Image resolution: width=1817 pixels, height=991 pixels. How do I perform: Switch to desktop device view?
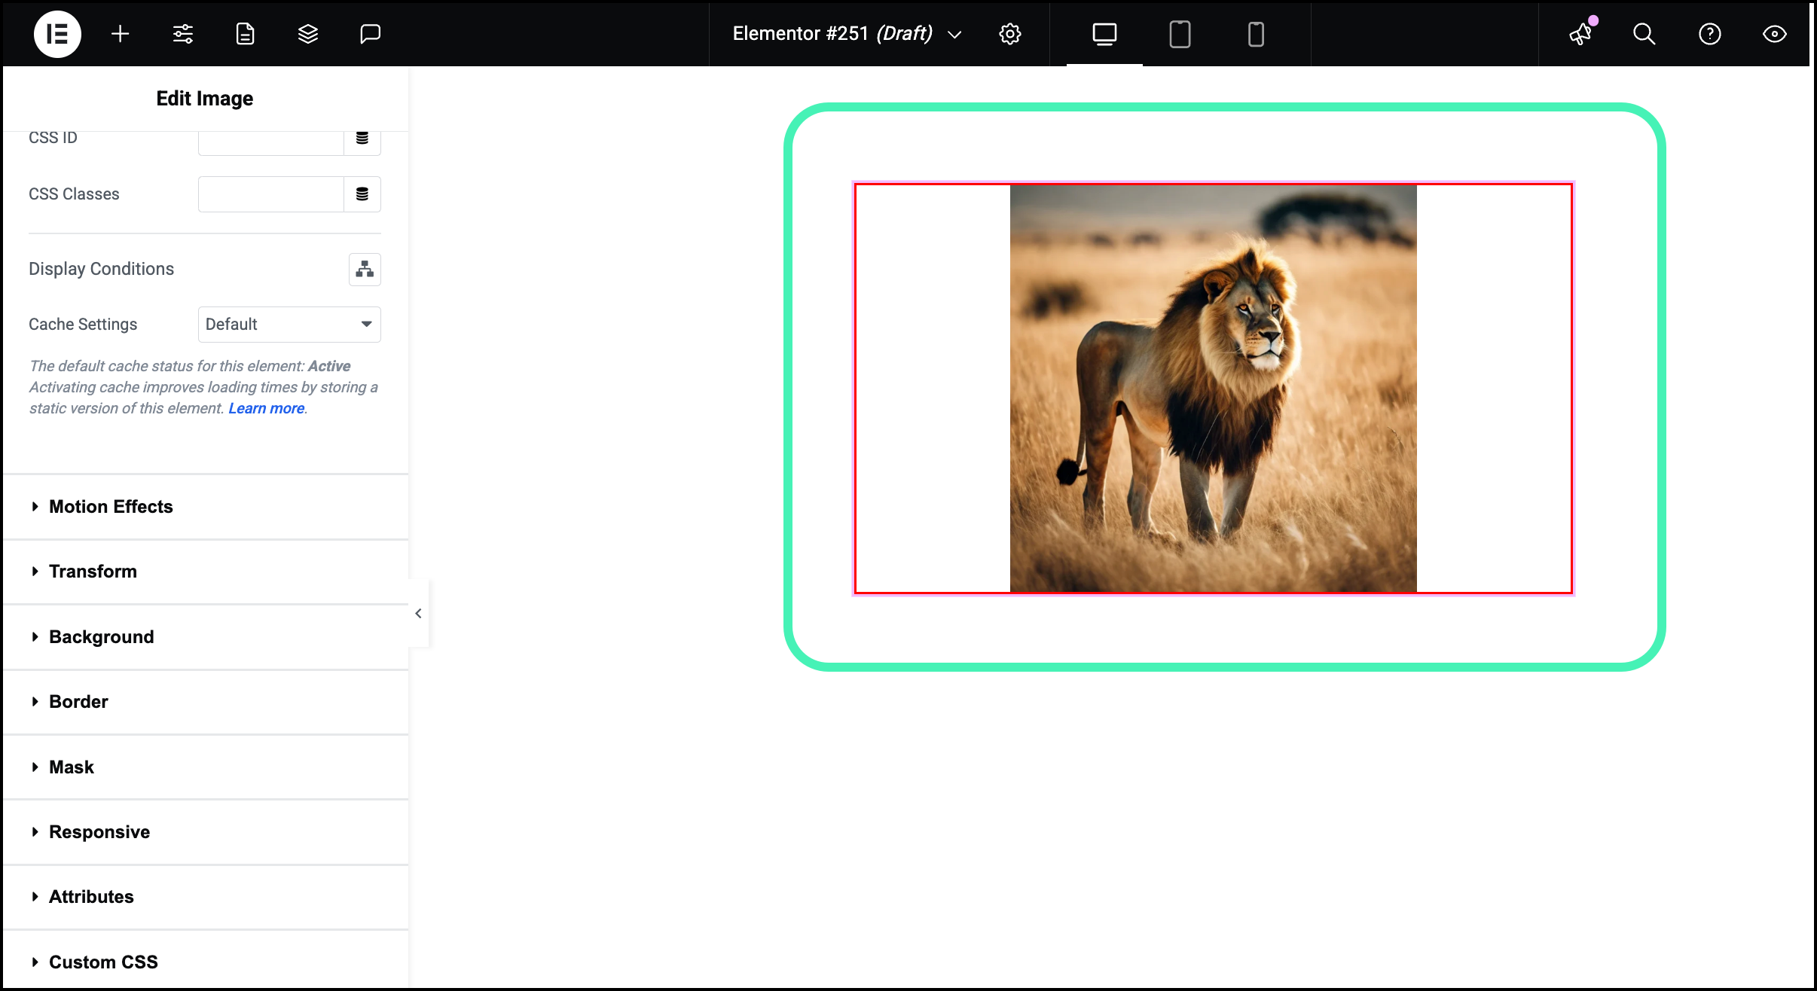pos(1104,34)
